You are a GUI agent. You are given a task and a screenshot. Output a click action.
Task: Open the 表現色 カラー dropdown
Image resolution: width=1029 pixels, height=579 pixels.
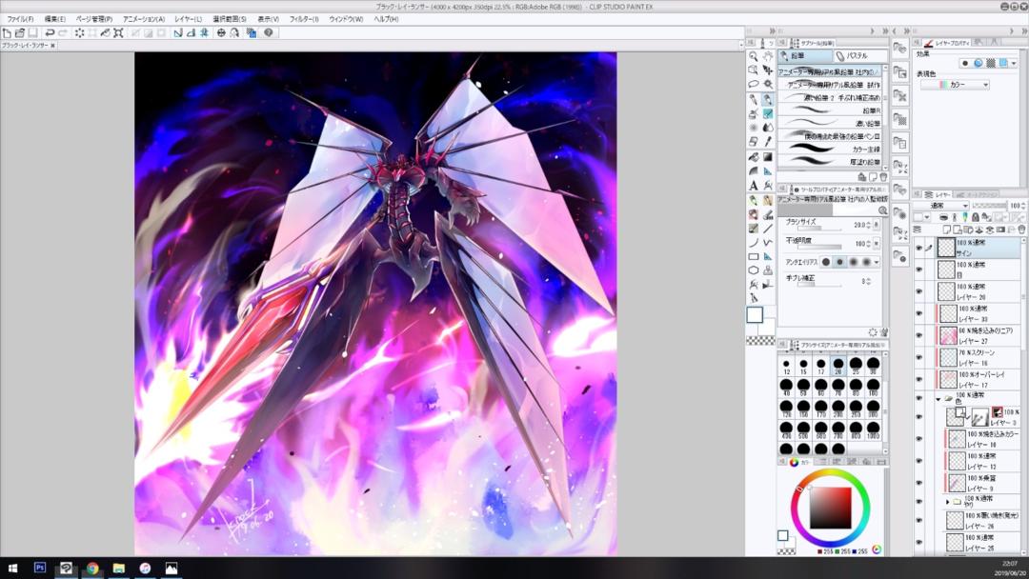(954, 85)
